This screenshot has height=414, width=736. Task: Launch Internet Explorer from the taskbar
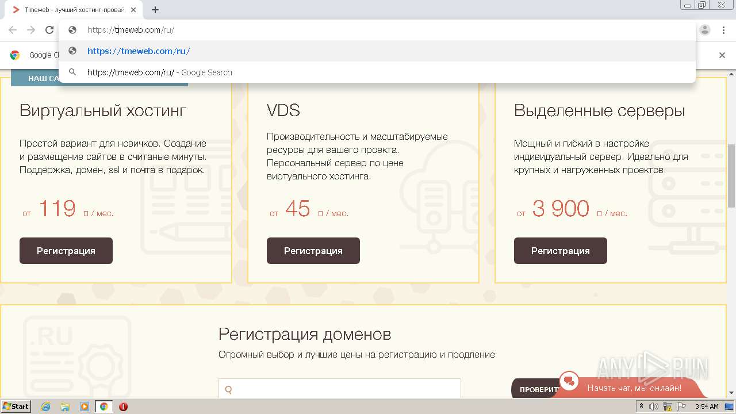[x=45, y=407]
